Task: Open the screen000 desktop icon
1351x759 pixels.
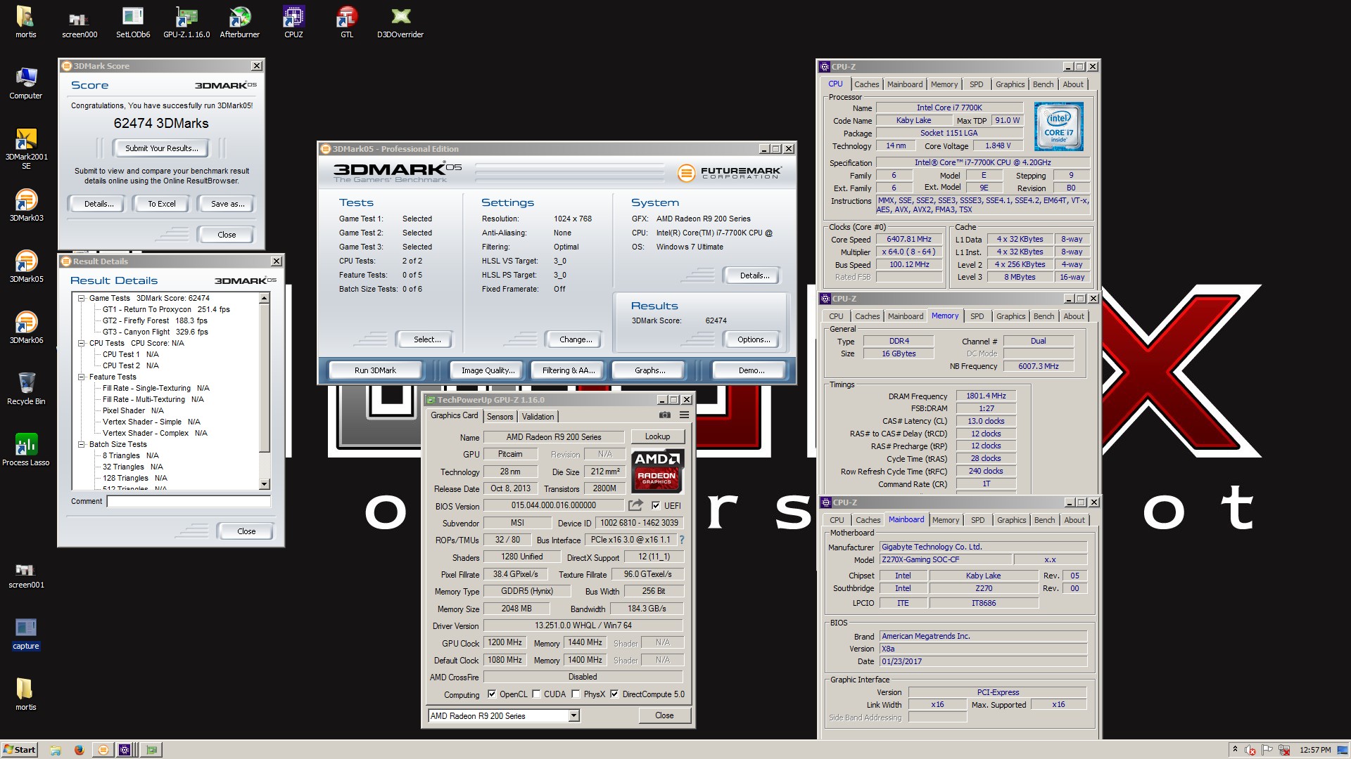Action: pos(80,23)
